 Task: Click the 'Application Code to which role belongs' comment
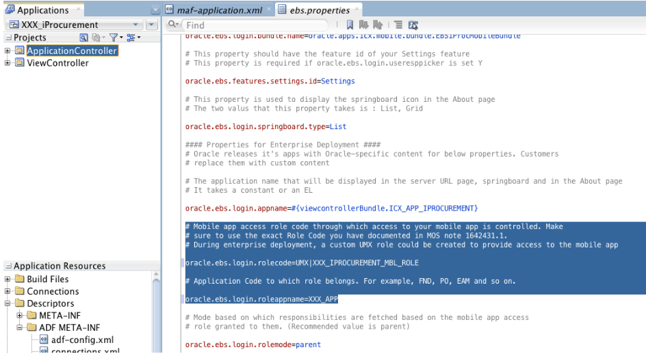coord(350,281)
